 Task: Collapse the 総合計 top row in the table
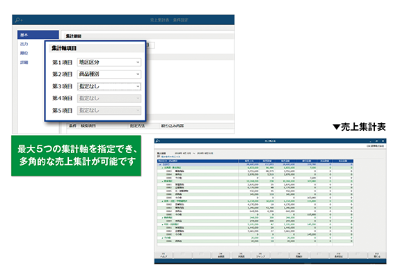point(160,164)
